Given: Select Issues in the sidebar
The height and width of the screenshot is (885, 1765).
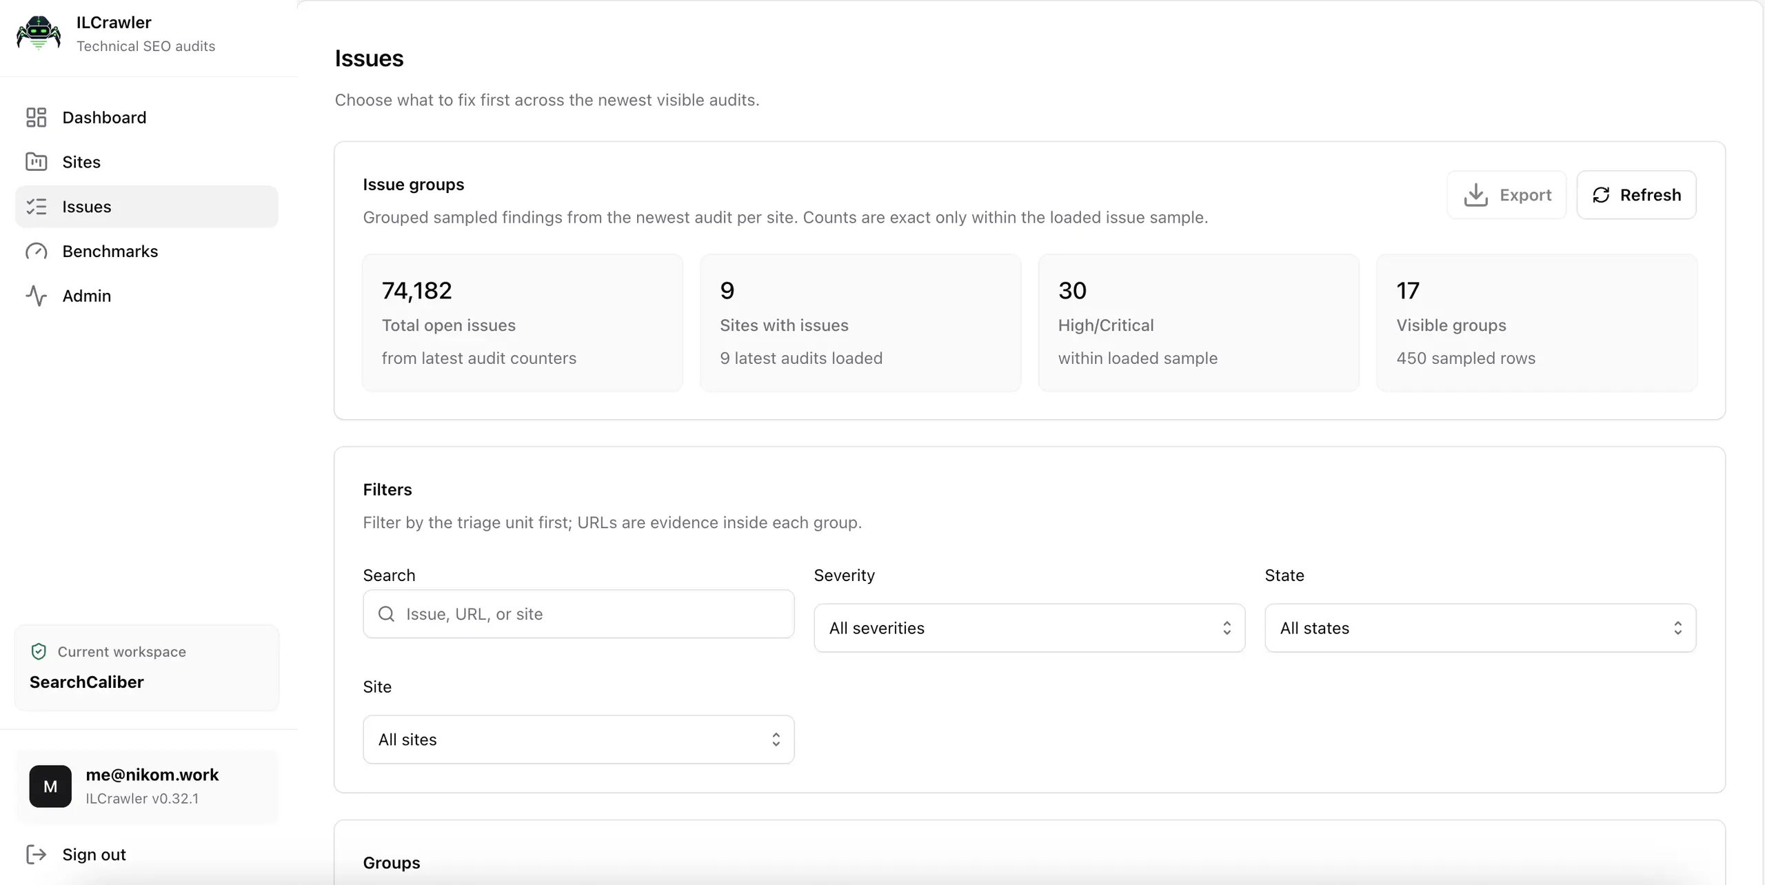Looking at the screenshot, I should tap(146, 207).
